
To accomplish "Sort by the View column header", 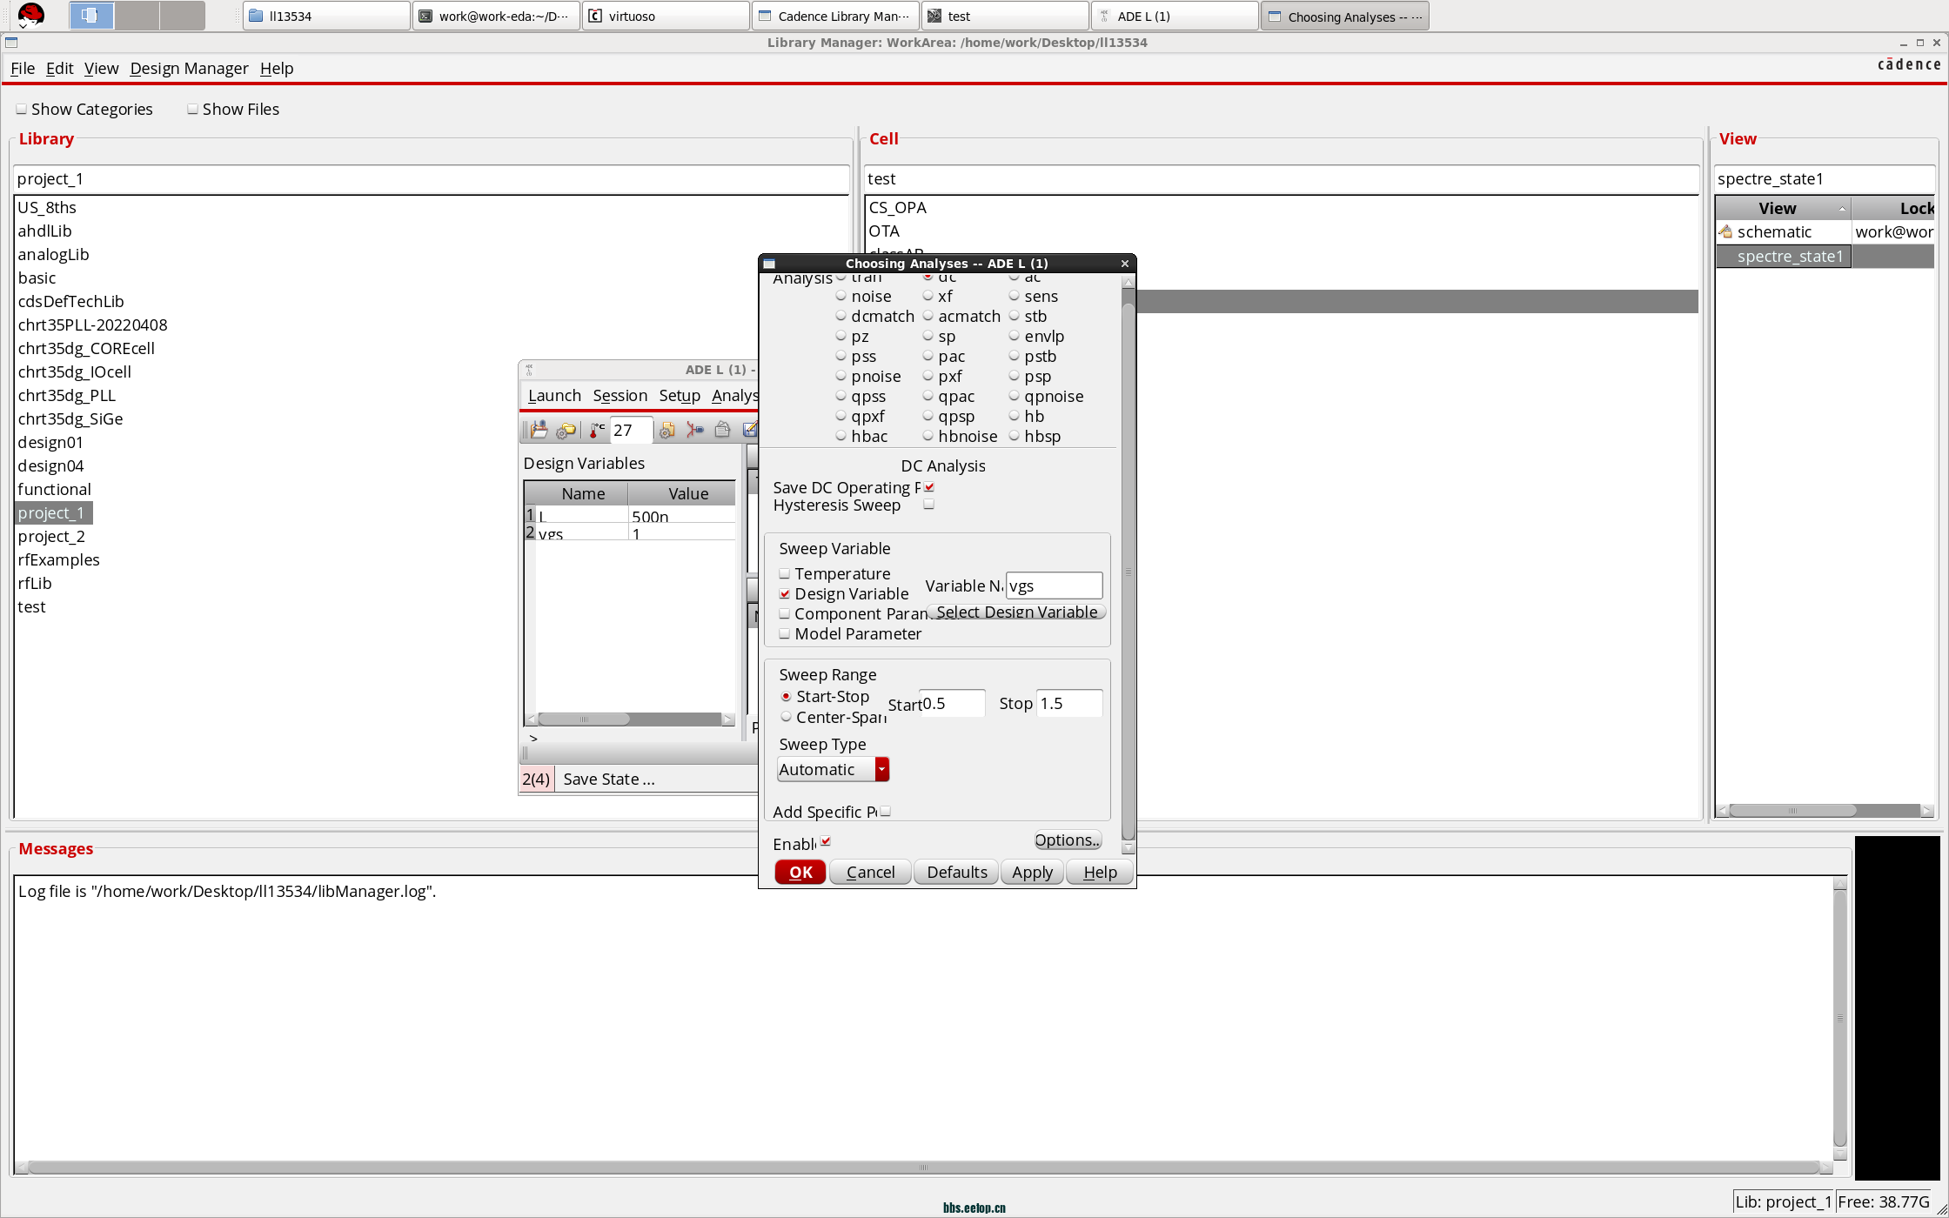I will (x=1783, y=208).
